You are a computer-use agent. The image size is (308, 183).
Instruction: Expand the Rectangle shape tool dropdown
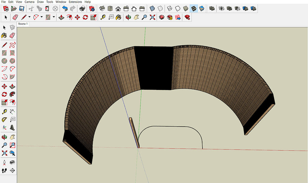coord(54,17)
